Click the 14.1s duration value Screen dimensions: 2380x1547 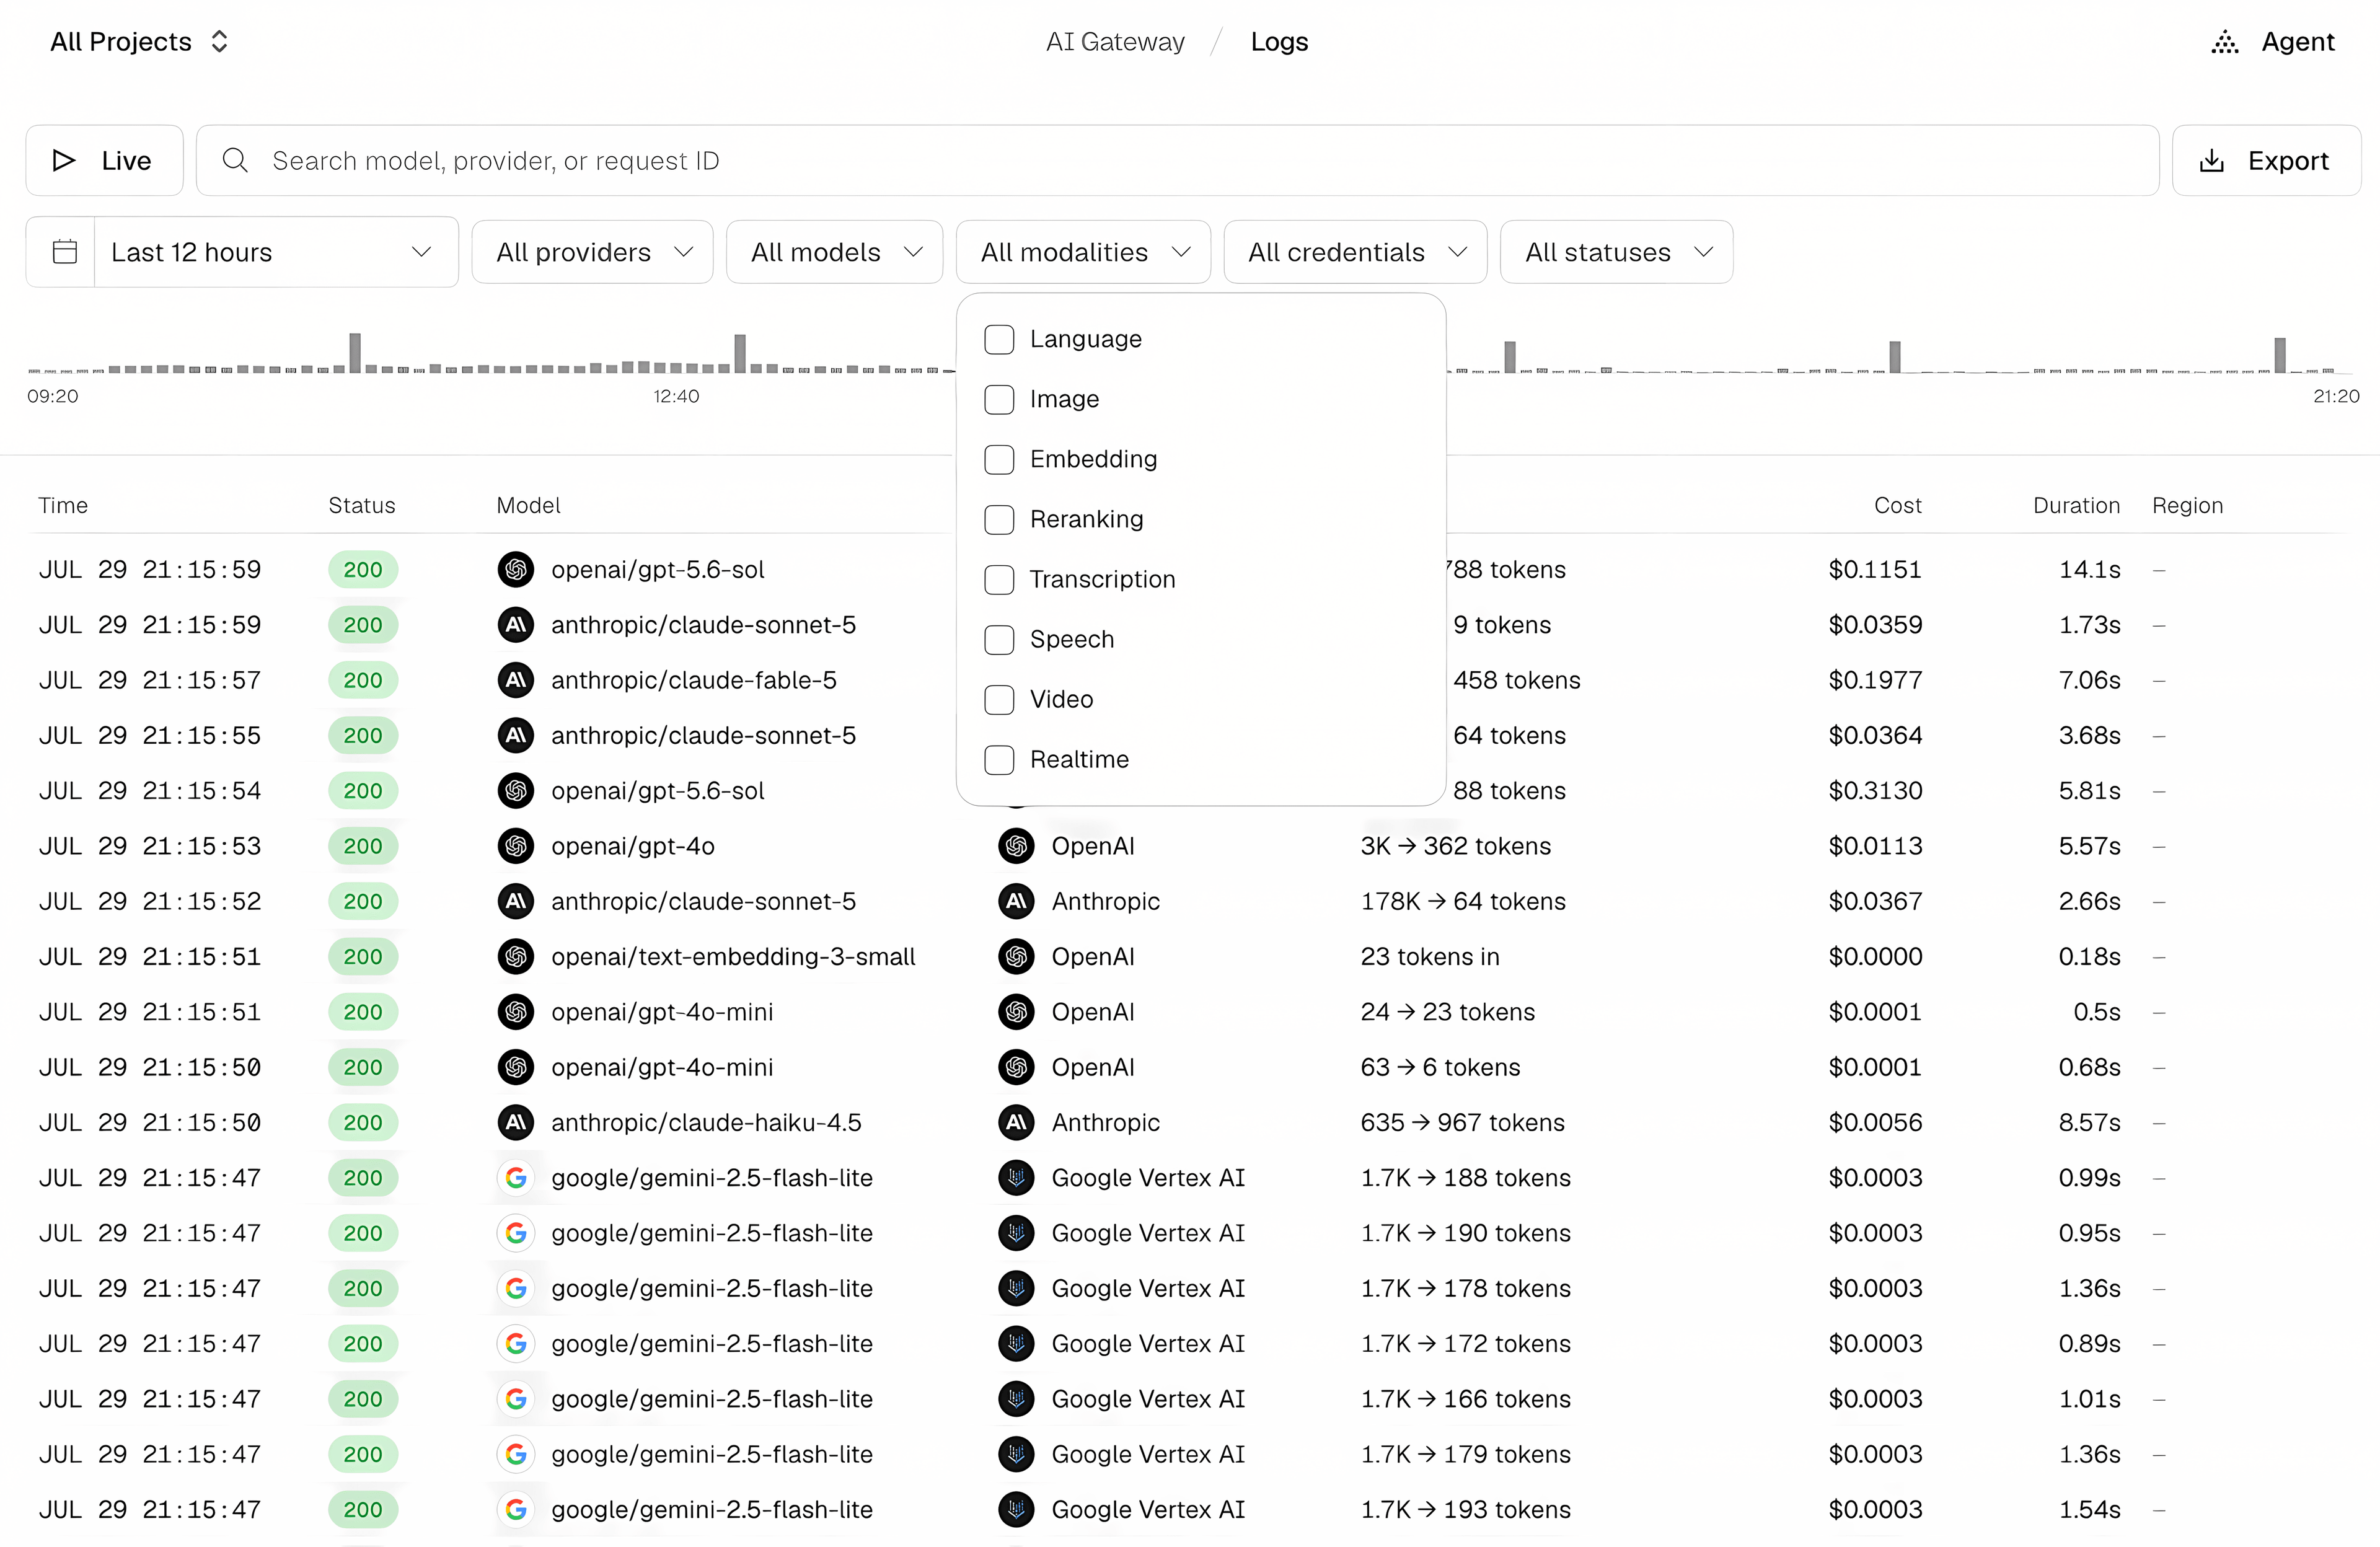(2089, 570)
